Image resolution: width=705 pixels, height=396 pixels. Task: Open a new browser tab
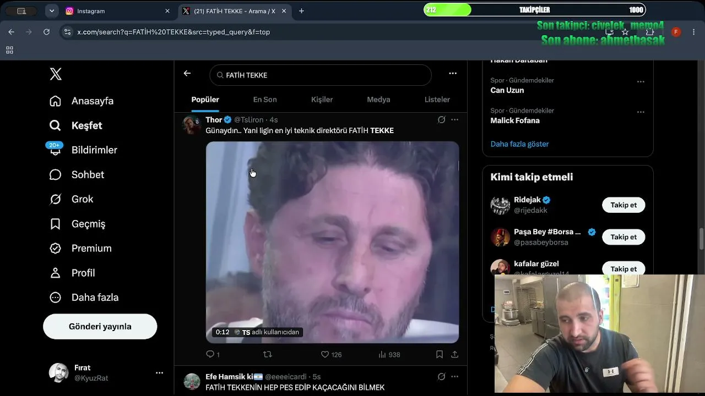click(x=301, y=11)
